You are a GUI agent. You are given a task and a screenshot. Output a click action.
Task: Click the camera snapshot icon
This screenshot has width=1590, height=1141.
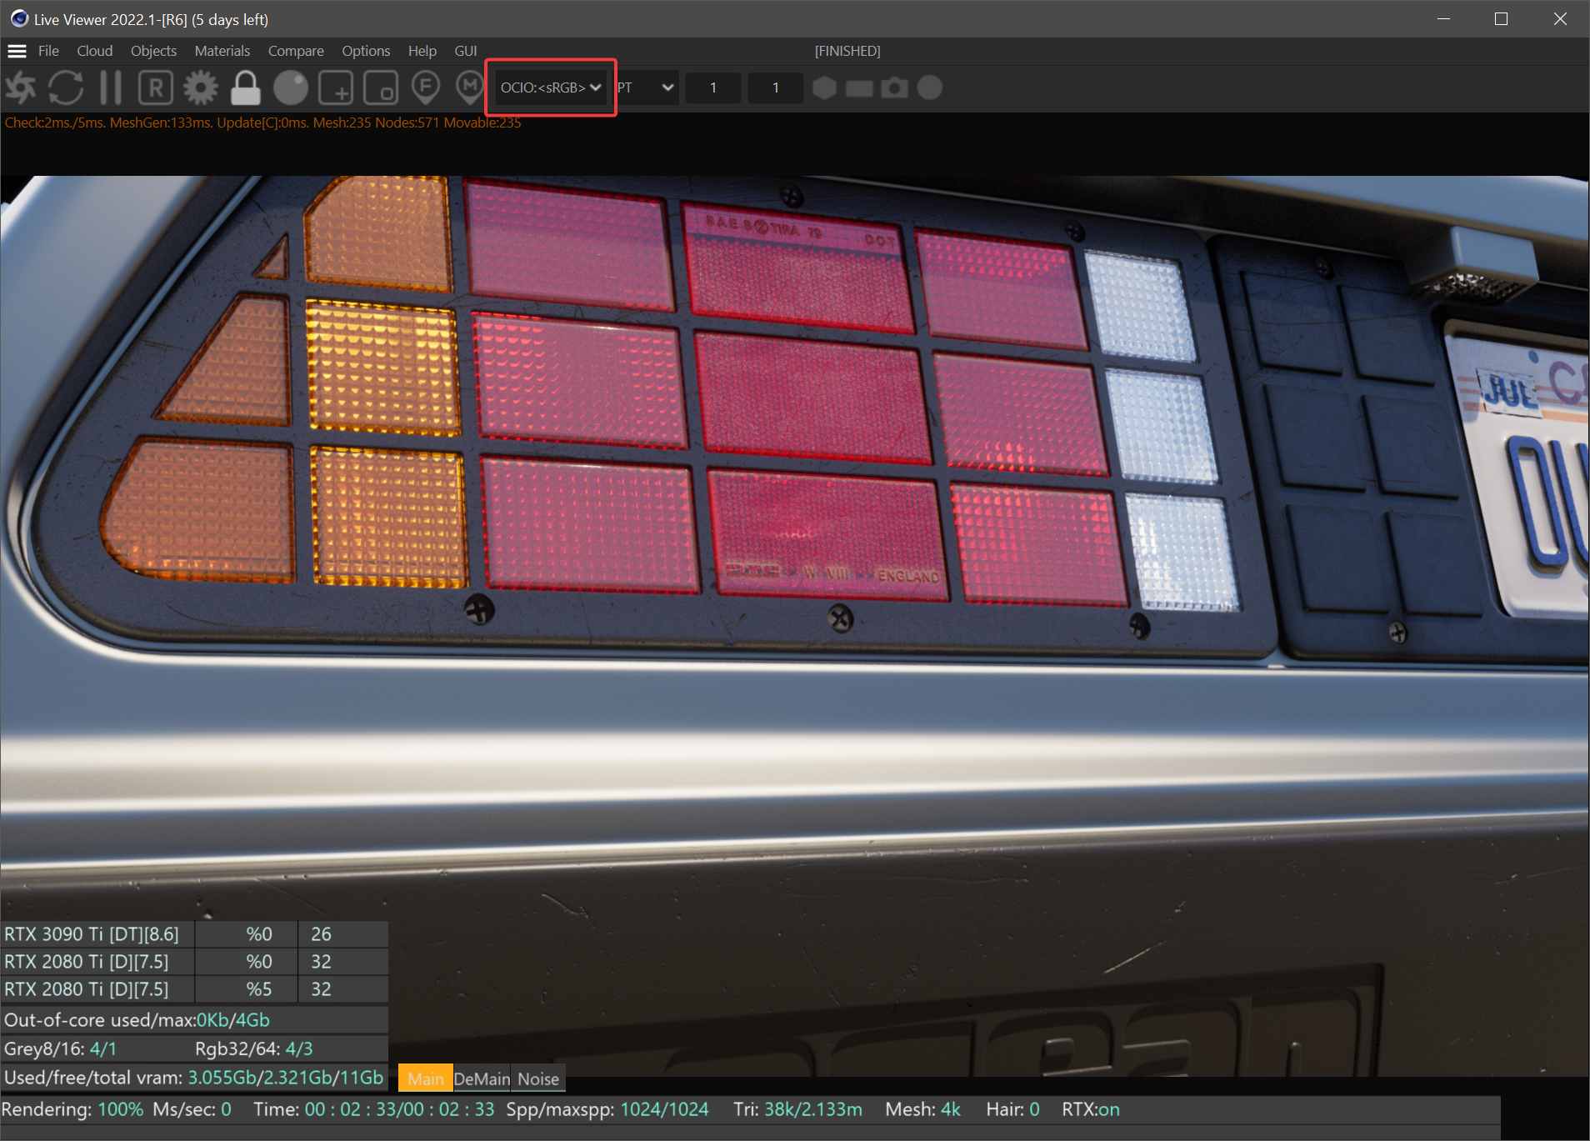tap(895, 88)
